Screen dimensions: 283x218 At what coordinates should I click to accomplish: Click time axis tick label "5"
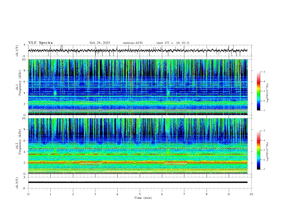(x=140, y=194)
